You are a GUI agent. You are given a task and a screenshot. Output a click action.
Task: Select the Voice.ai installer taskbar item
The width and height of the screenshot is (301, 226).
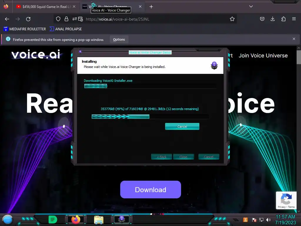[x=121, y=220]
